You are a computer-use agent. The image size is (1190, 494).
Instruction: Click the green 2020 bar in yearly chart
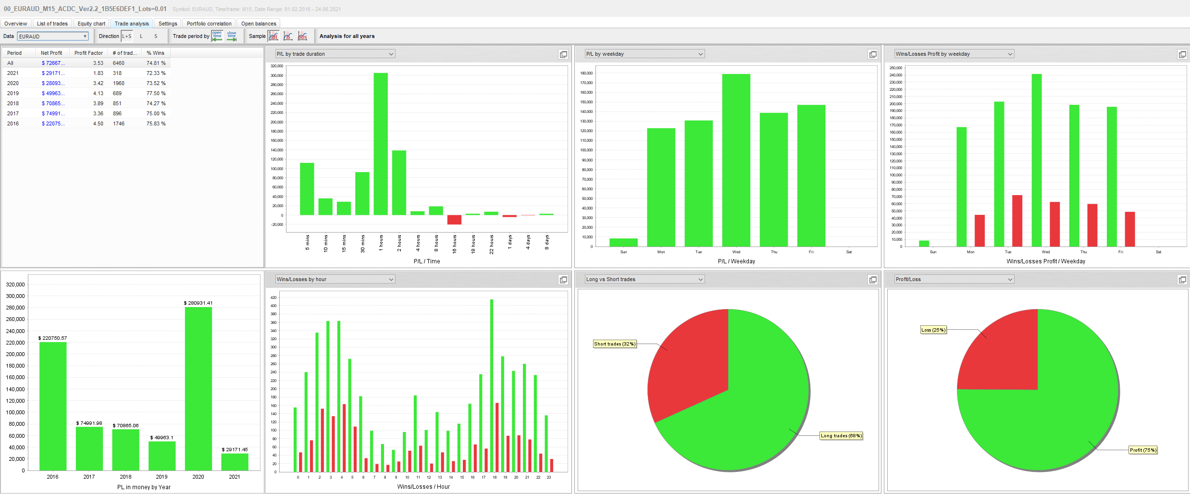[x=198, y=388]
